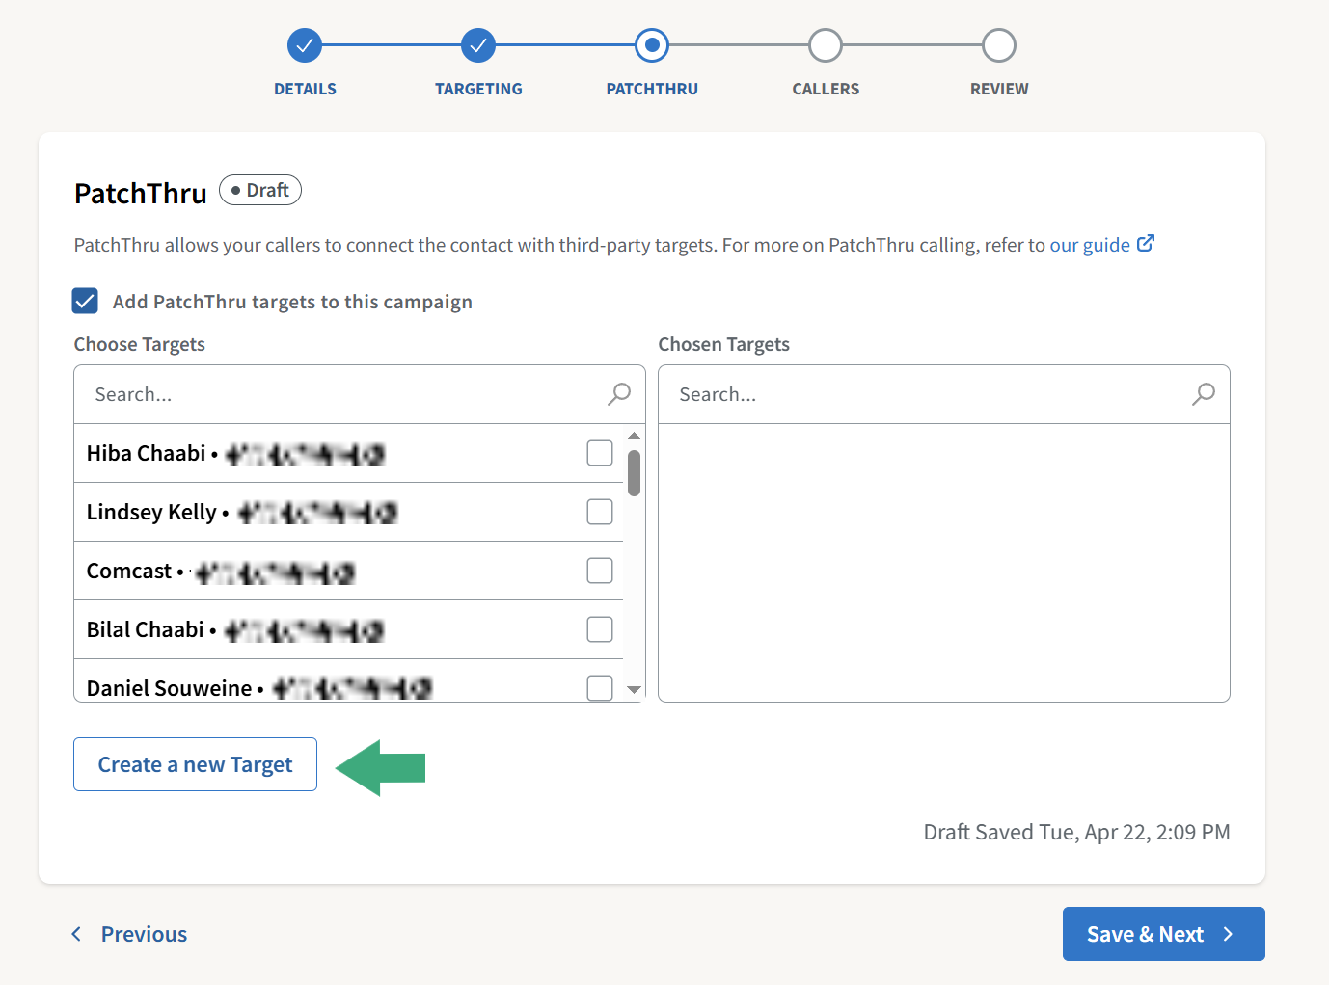Go to the REVIEW step label

pos(999,89)
